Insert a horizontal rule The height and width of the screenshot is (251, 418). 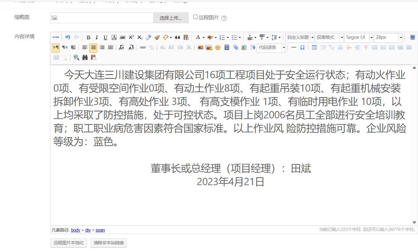[294, 48]
